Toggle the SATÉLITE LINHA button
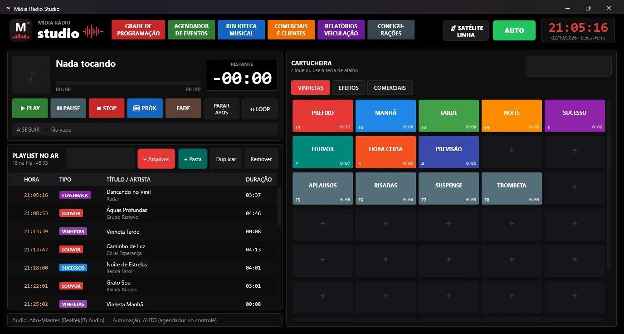This screenshot has width=624, height=334. [x=466, y=31]
